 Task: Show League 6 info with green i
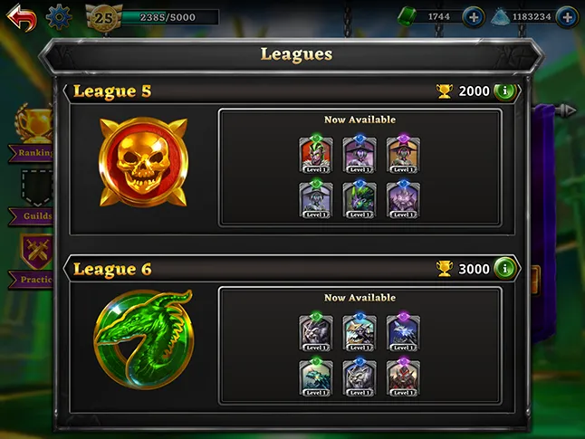[x=505, y=268]
